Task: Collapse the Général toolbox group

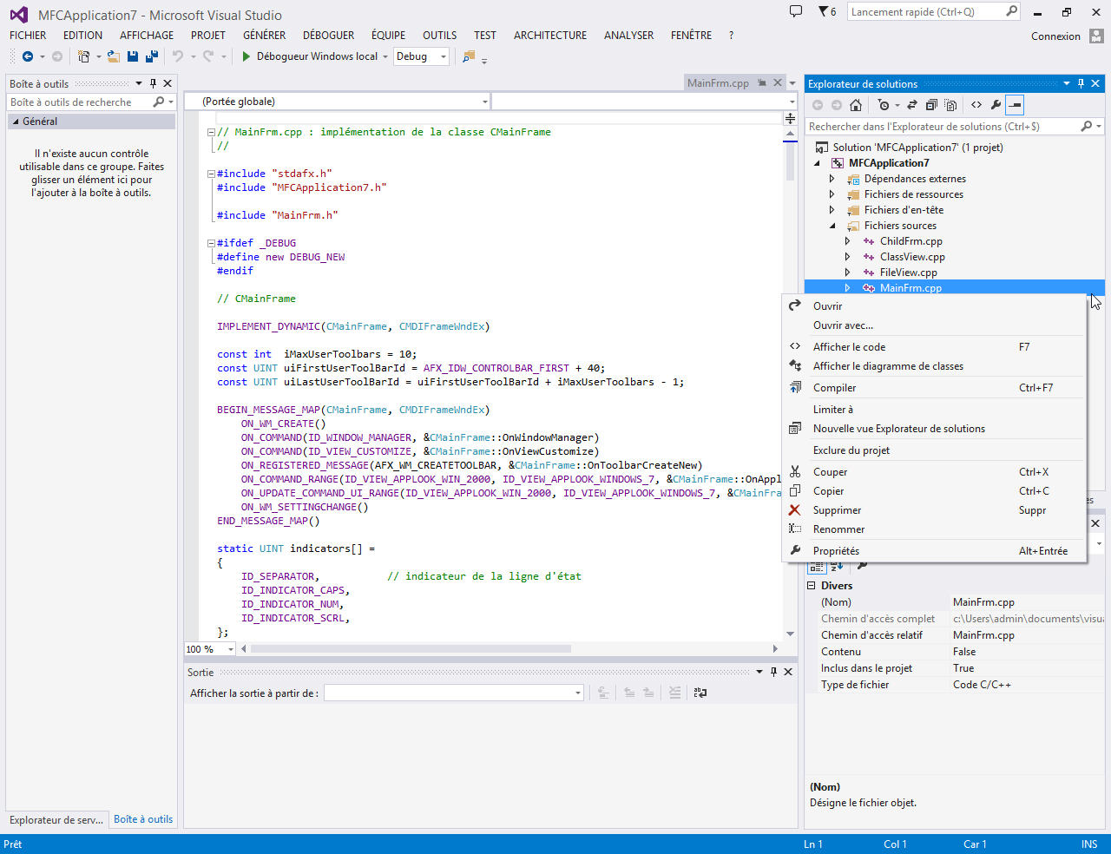Action: (15, 122)
